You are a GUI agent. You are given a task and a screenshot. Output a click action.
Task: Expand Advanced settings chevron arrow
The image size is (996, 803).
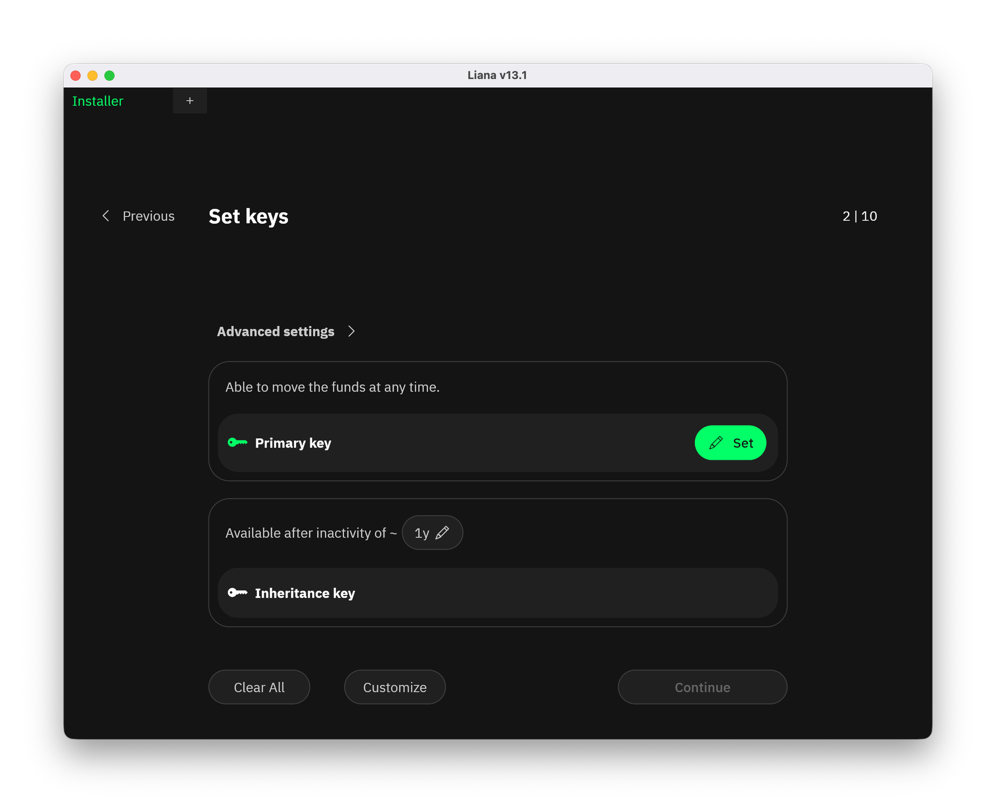(352, 331)
